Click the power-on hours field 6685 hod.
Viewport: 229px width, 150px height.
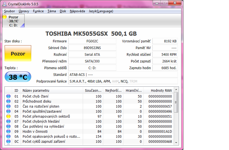pos(165,68)
